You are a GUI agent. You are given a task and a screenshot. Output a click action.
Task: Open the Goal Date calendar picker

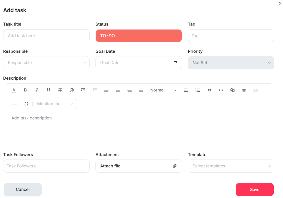[175, 63]
